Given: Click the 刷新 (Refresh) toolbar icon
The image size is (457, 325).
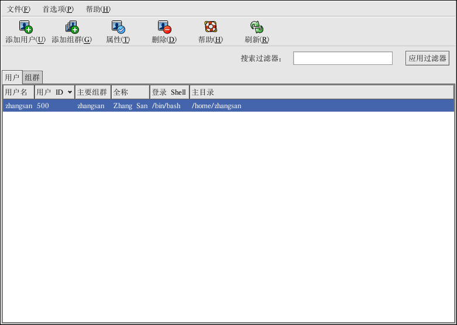Looking at the screenshot, I should pyautogui.click(x=256, y=27).
